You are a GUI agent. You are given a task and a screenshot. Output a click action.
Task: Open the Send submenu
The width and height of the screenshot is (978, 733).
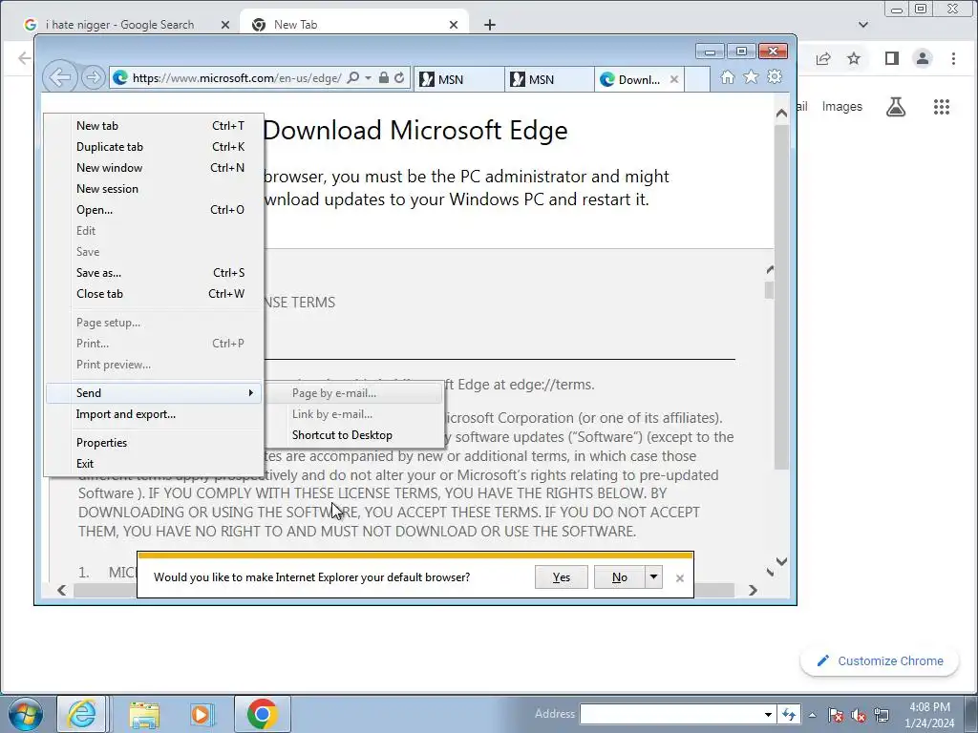pos(154,392)
